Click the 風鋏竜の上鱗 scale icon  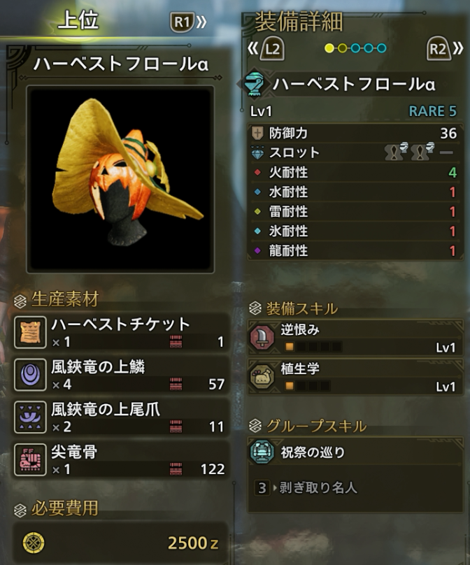pos(30,375)
